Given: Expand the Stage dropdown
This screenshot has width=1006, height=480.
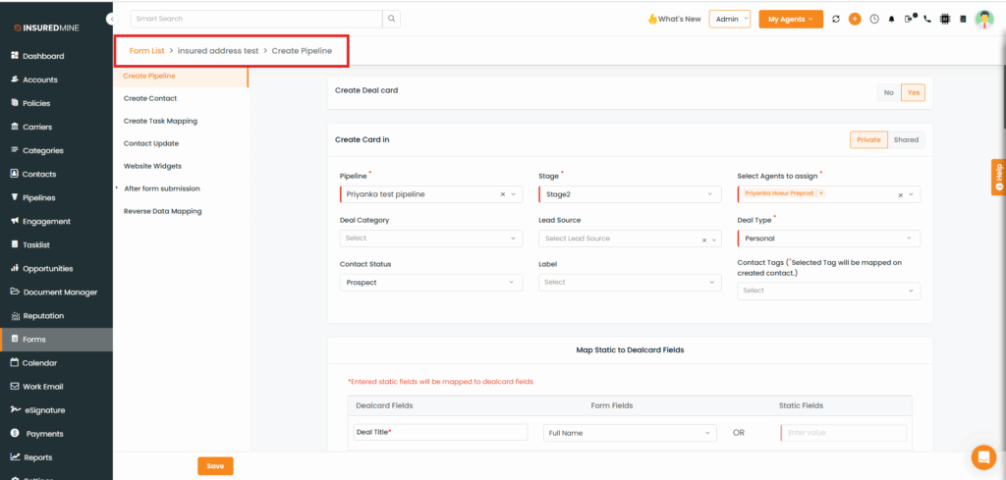Looking at the screenshot, I should coord(629,194).
